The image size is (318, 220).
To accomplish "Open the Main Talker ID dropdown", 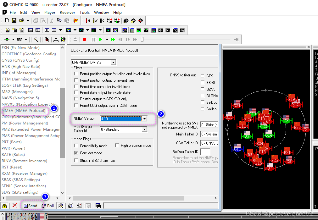I will pyautogui.click(x=209, y=134).
